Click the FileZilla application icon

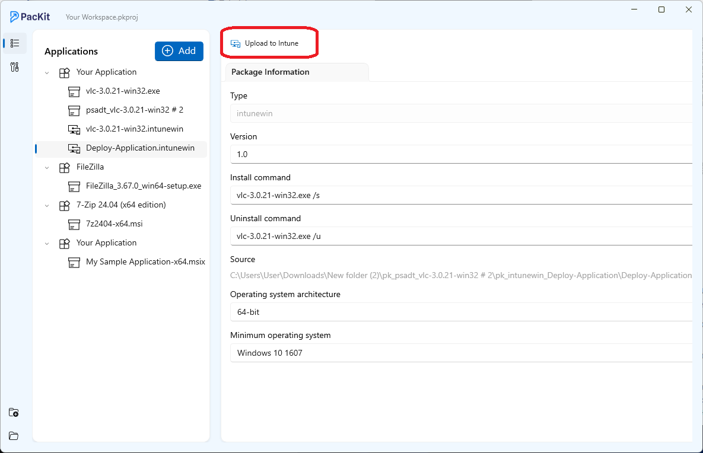[x=65, y=168]
